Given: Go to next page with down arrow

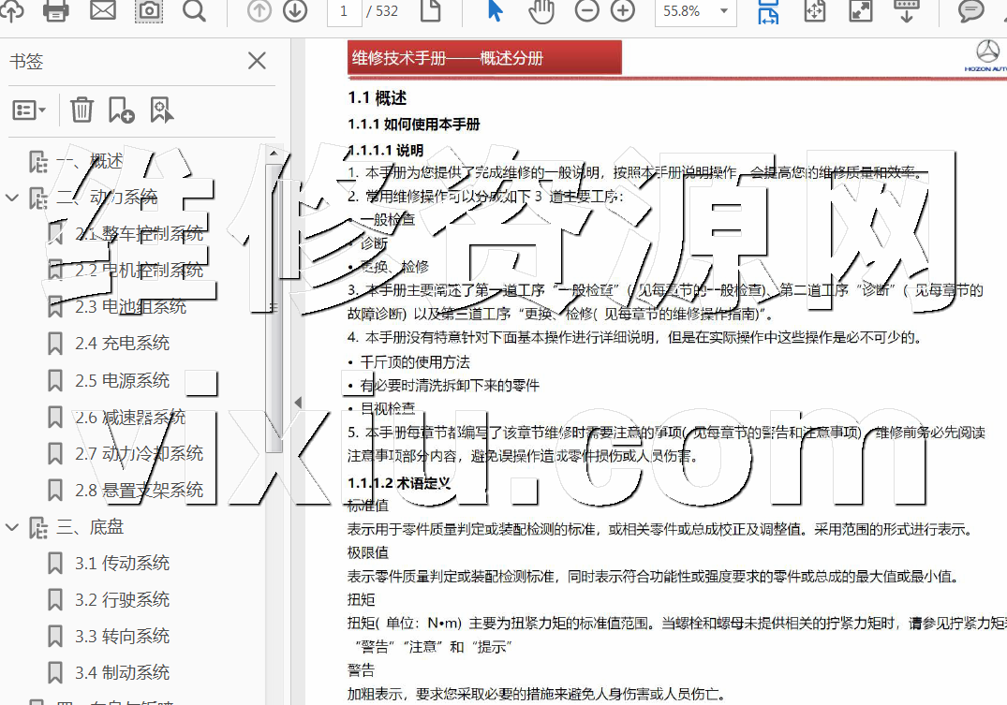Looking at the screenshot, I should 295,11.
